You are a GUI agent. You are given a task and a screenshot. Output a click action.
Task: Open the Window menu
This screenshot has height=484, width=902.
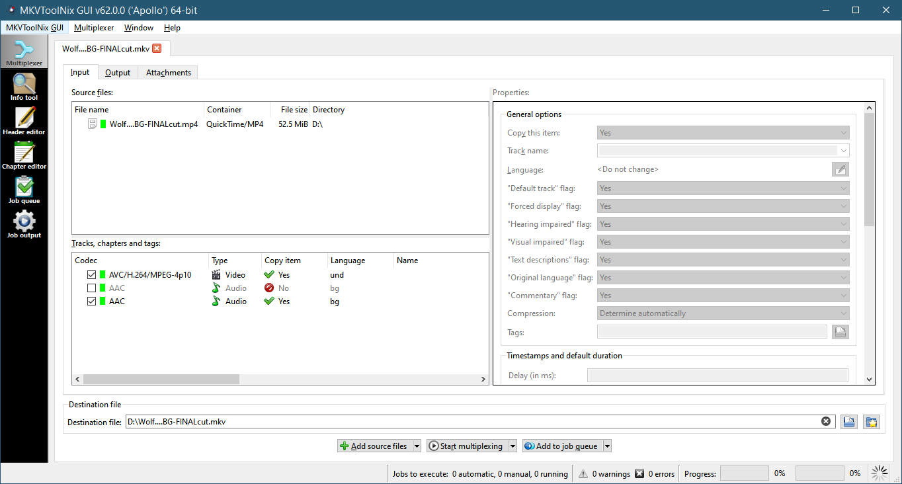tap(139, 28)
